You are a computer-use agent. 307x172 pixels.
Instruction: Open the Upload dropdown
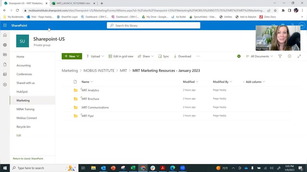[x=95, y=56]
